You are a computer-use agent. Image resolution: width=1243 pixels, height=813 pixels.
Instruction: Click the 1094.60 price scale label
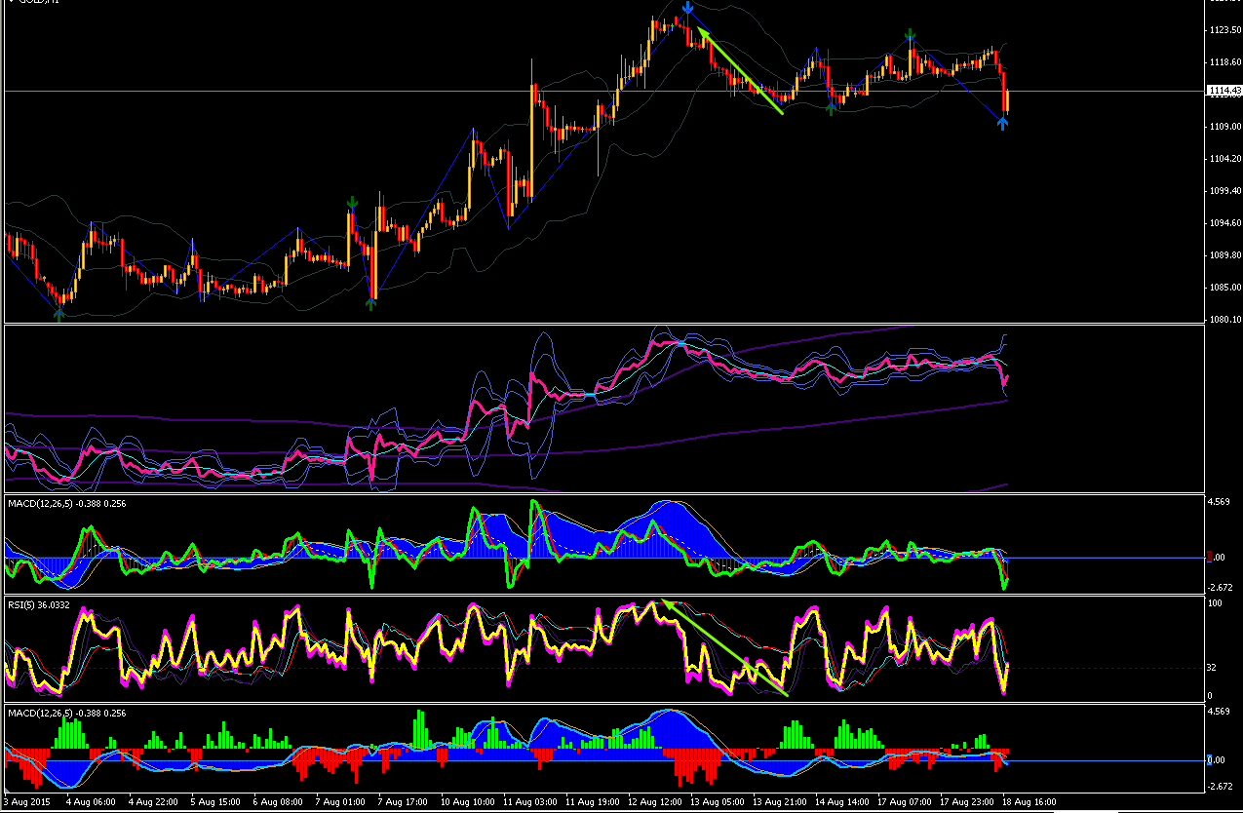point(1224,223)
